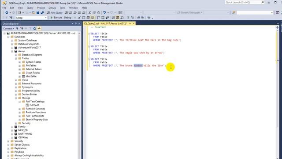This screenshot has height=159, width=282.
Task: Click Connect Object Explorer plug icon
Action: 17,28
